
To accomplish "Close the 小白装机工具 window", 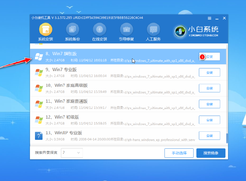I will pyautogui.click(x=224, y=18).
